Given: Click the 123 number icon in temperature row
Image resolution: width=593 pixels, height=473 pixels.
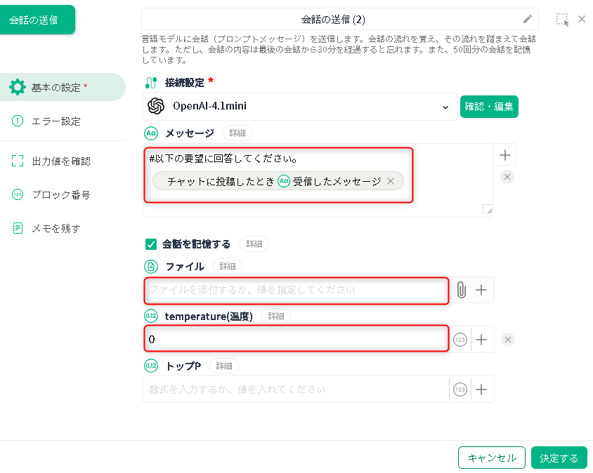Looking at the screenshot, I should (x=460, y=340).
